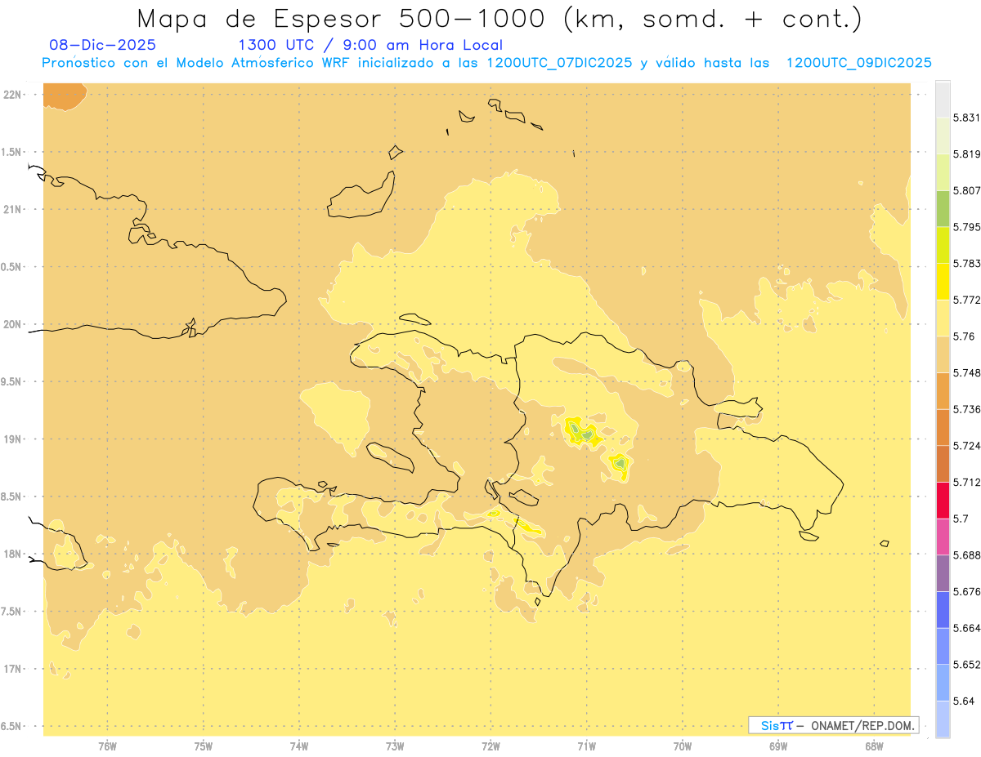Pick the light blue swatch between 5.64 and 5.652
This screenshot has width=981, height=757.
tap(943, 683)
